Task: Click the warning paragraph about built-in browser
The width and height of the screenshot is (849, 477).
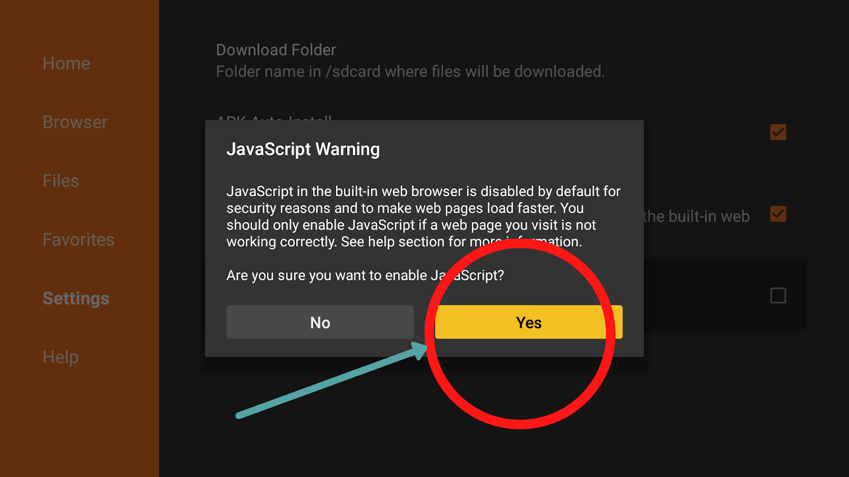Action: 423,216
